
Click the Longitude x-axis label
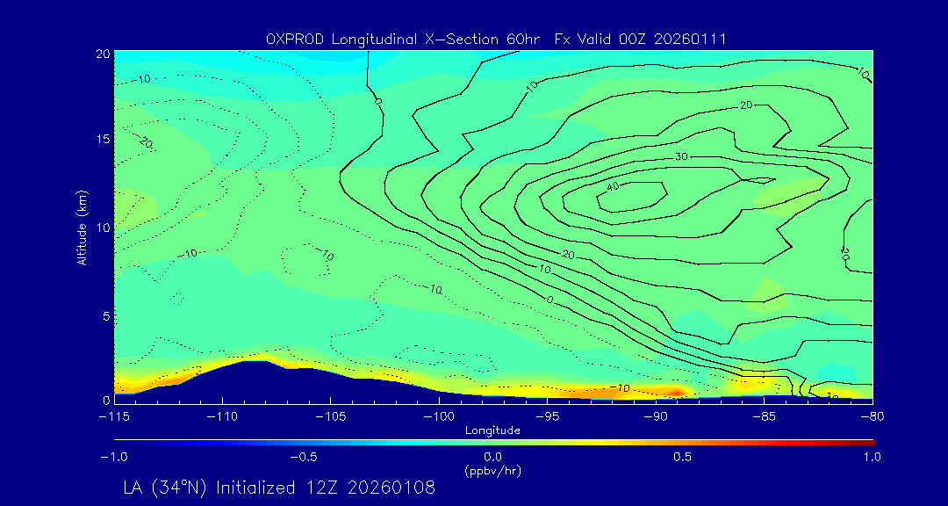point(492,430)
